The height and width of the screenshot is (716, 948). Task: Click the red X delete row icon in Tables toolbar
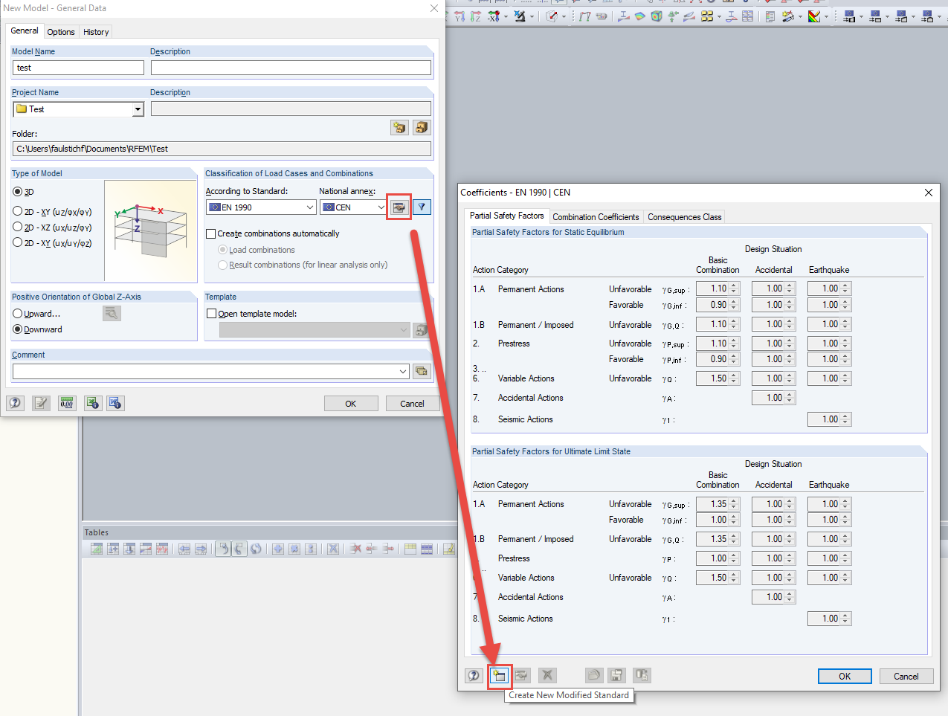355,549
